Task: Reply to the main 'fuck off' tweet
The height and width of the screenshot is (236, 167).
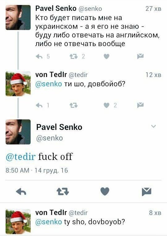Action: pyautogui.click(x=21, y=192)
